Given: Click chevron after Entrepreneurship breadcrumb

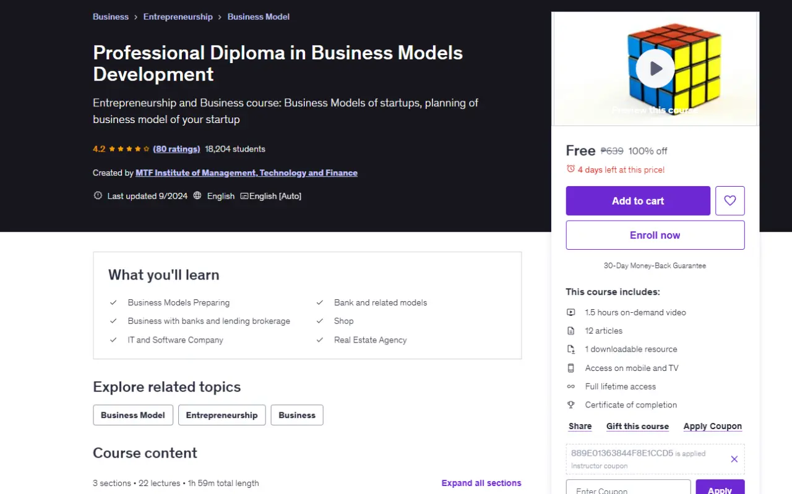Looking at the screenshot, I should coord(220,17).
